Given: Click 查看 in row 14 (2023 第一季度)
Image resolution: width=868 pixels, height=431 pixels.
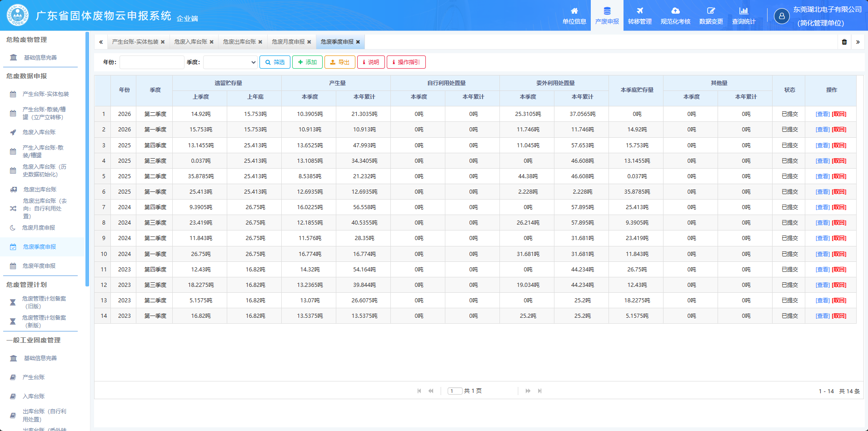Looking at the screenshot, I should coord(823,316).
